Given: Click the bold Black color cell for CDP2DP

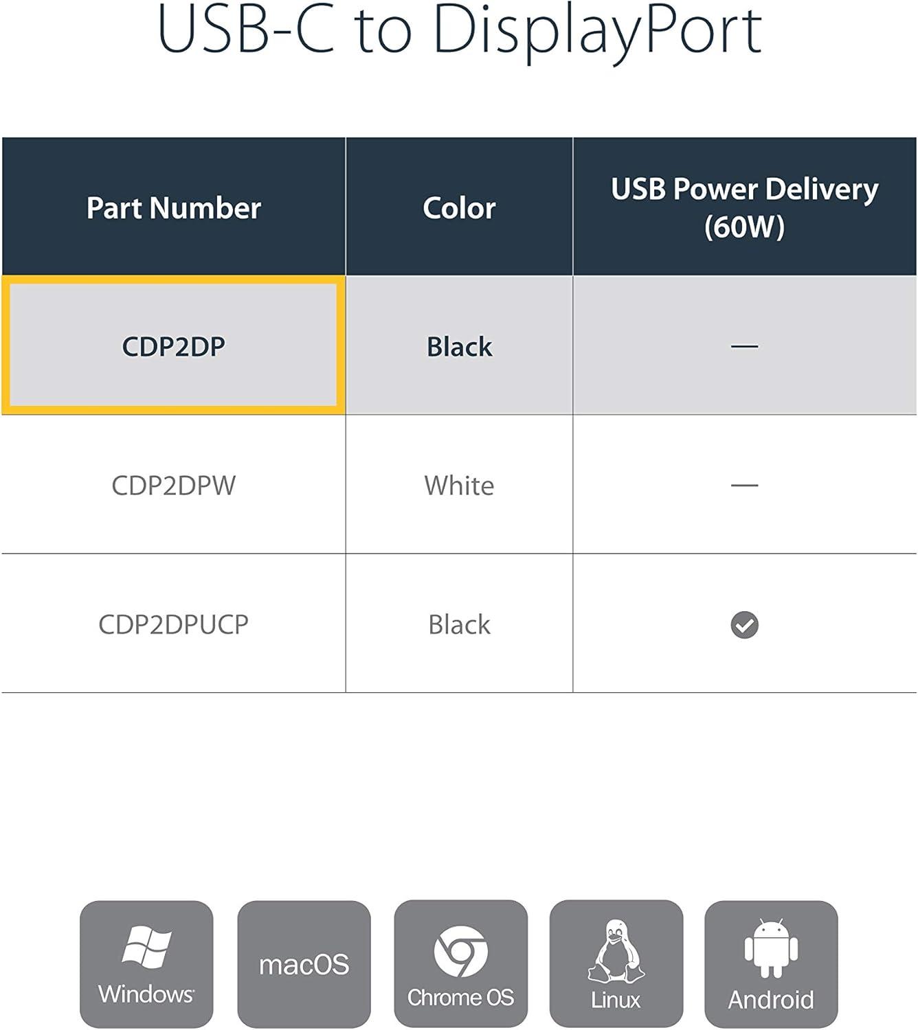Looking at the screenshot, I should click(459, 346).
